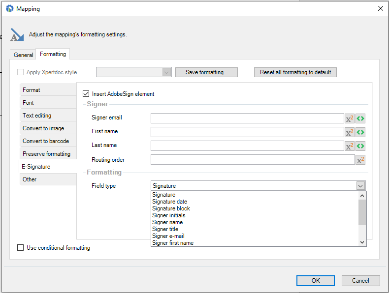Switch to the General tab
The image size is (389, 293).
coord(23,55)
